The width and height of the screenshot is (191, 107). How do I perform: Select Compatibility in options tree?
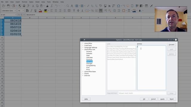(91, 65)
